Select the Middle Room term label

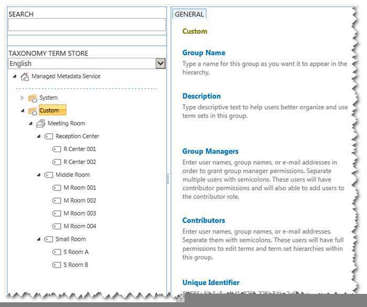click(x=72, y=175)
